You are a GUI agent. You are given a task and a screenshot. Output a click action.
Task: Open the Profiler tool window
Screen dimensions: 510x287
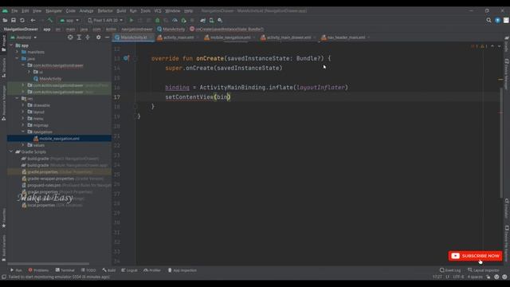pos(152,270)
